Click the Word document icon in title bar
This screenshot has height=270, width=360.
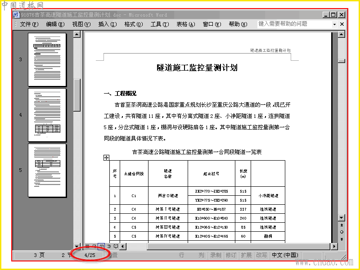pos(16,15)
